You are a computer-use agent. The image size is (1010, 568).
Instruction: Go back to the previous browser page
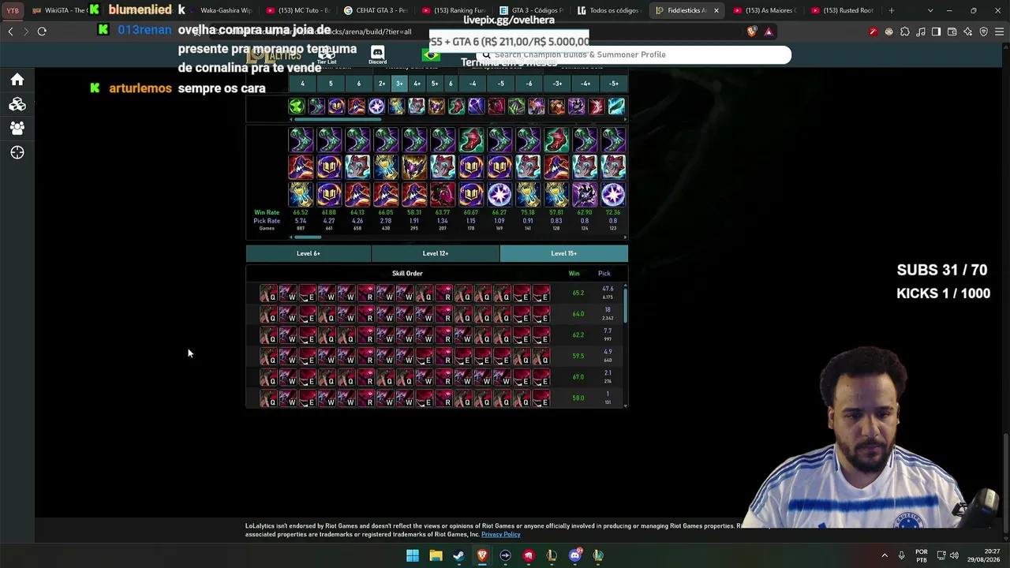pos(10,32)
